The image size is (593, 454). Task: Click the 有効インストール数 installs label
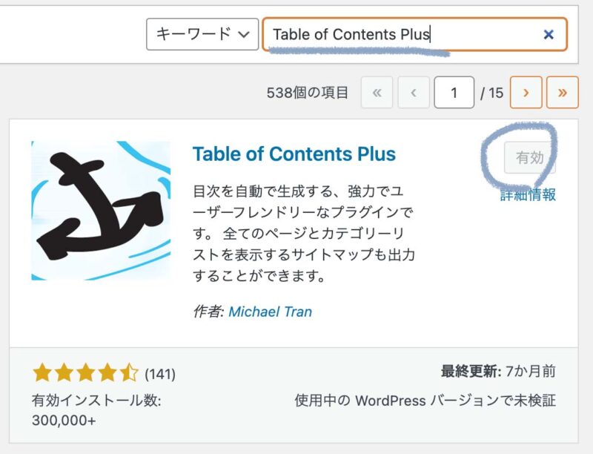point(96,401)
